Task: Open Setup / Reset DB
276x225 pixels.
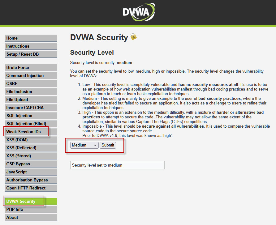Action: pyautogui.click(x=31, y=54)
